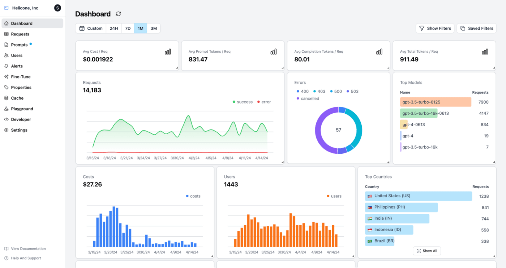Click chart icon on Avg Total Tokens card
Image resolution: width=506 pixels, height=268 pixels.
(485, 52)
